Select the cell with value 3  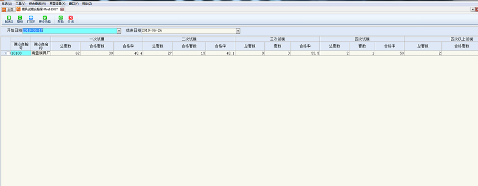[277, 53]
